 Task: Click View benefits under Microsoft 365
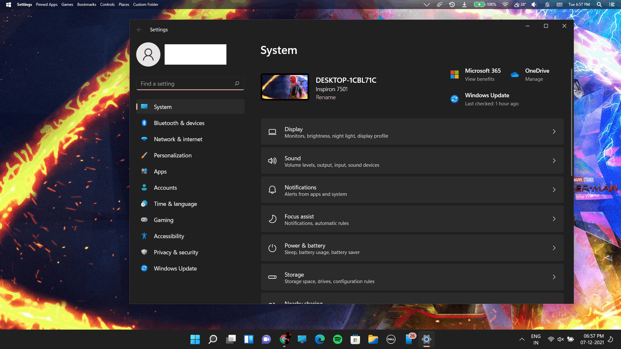click(x=480, y=79)
